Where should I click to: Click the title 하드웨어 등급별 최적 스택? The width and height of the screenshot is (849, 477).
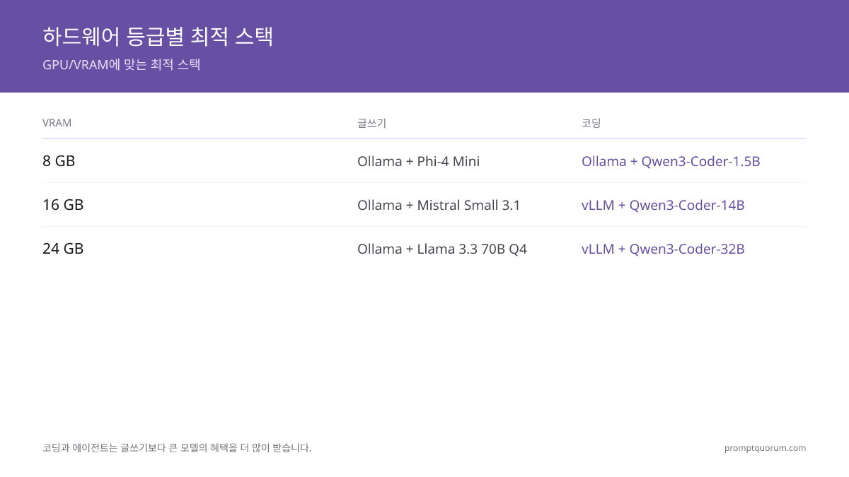(158, 37)
